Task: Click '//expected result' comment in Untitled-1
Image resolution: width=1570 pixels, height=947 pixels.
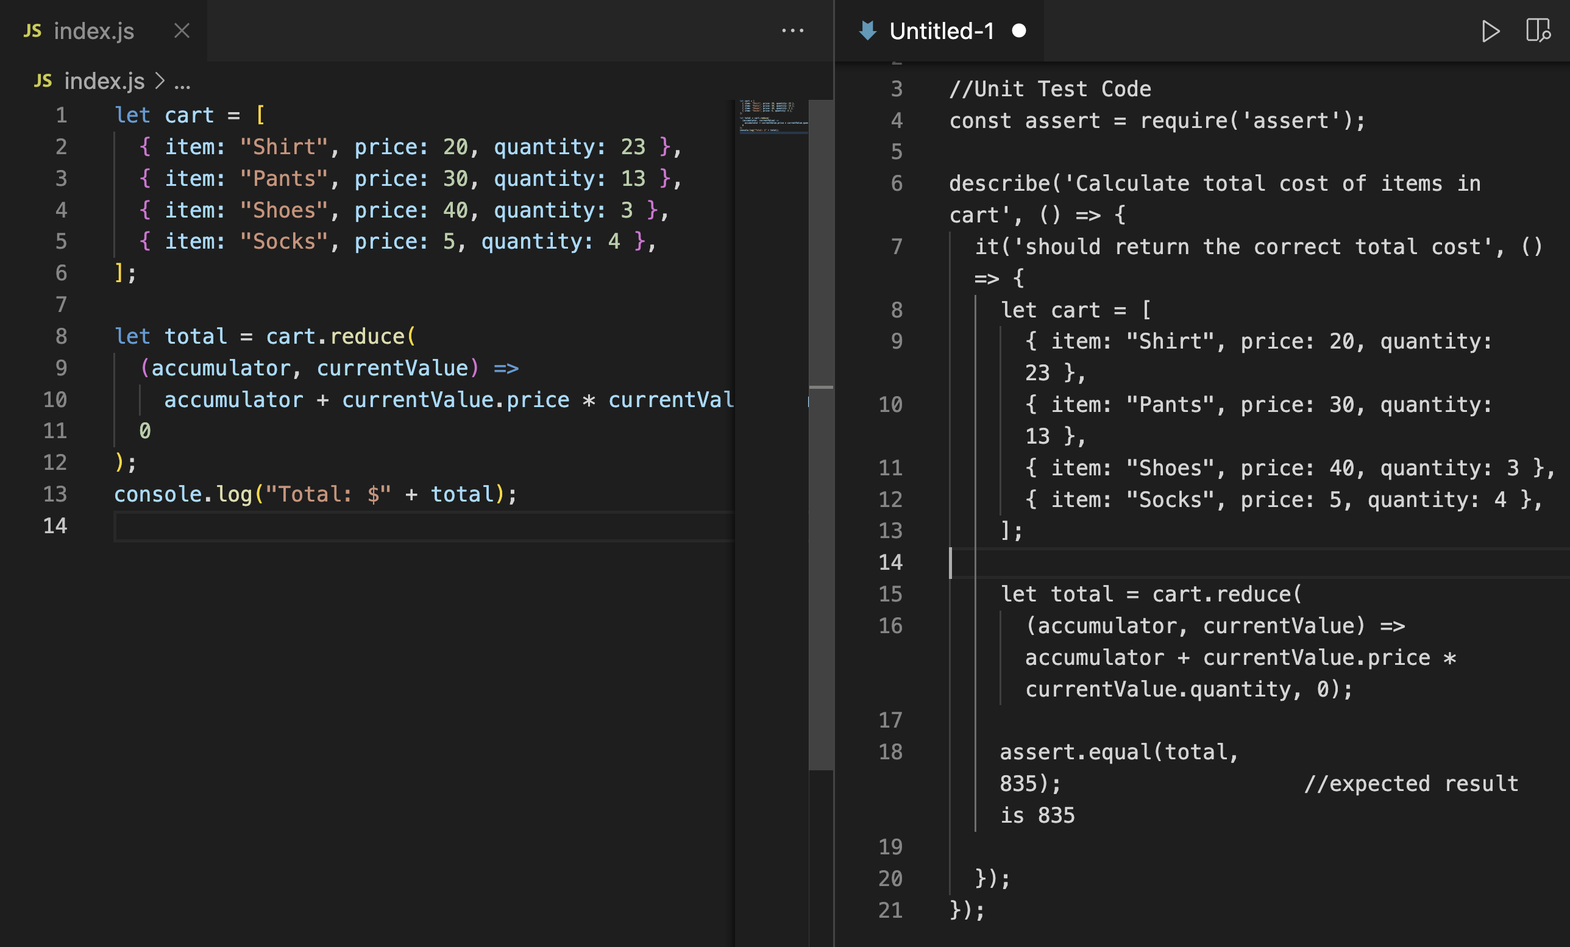Action: click(1412, 784)
